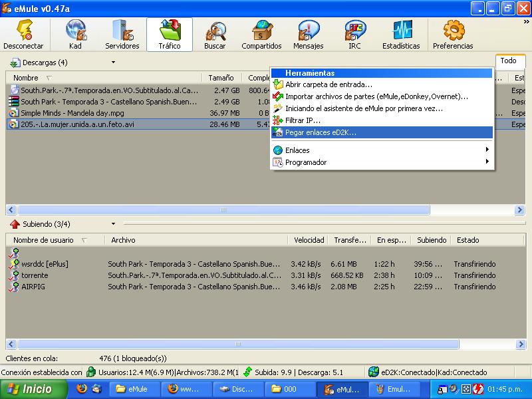
Task: Click the Descargas green download icon
Action: tap(15, 63)
